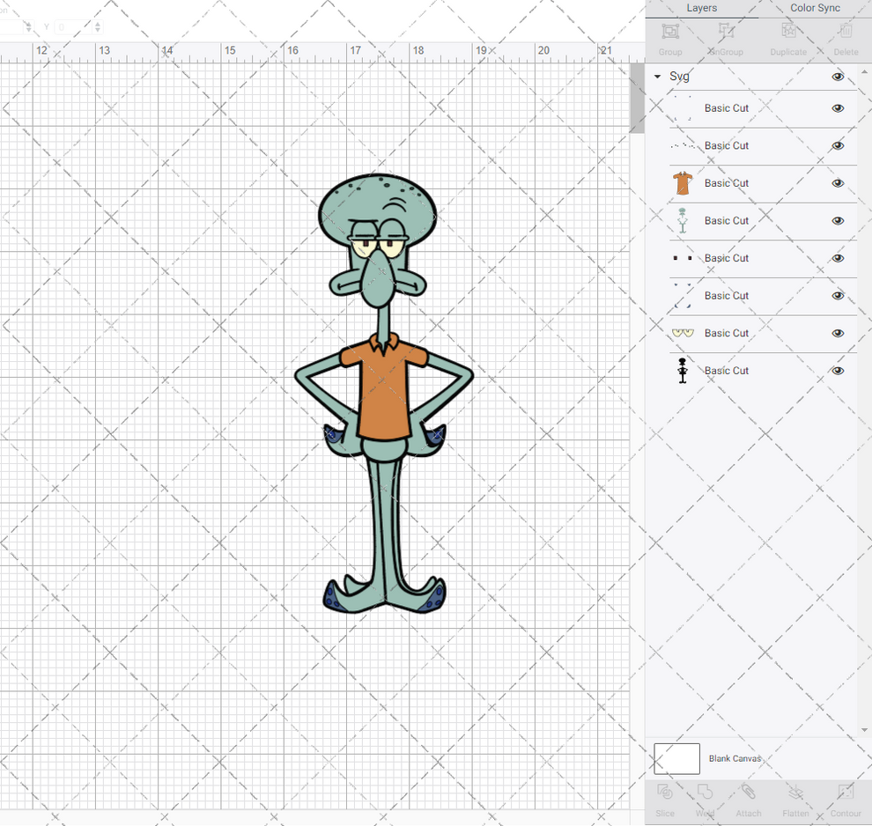Click the canvas vertical scrollbar

pyautogui.click(x=636, y=99)
